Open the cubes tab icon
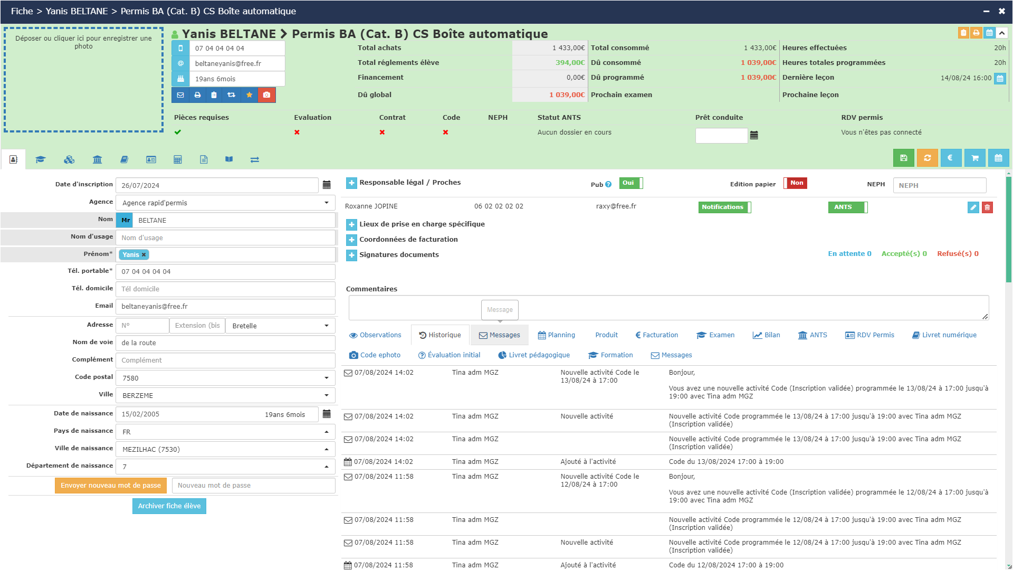 click(x=69, y=159)
